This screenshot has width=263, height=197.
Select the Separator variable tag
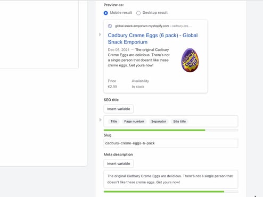[x=159, y=122]
